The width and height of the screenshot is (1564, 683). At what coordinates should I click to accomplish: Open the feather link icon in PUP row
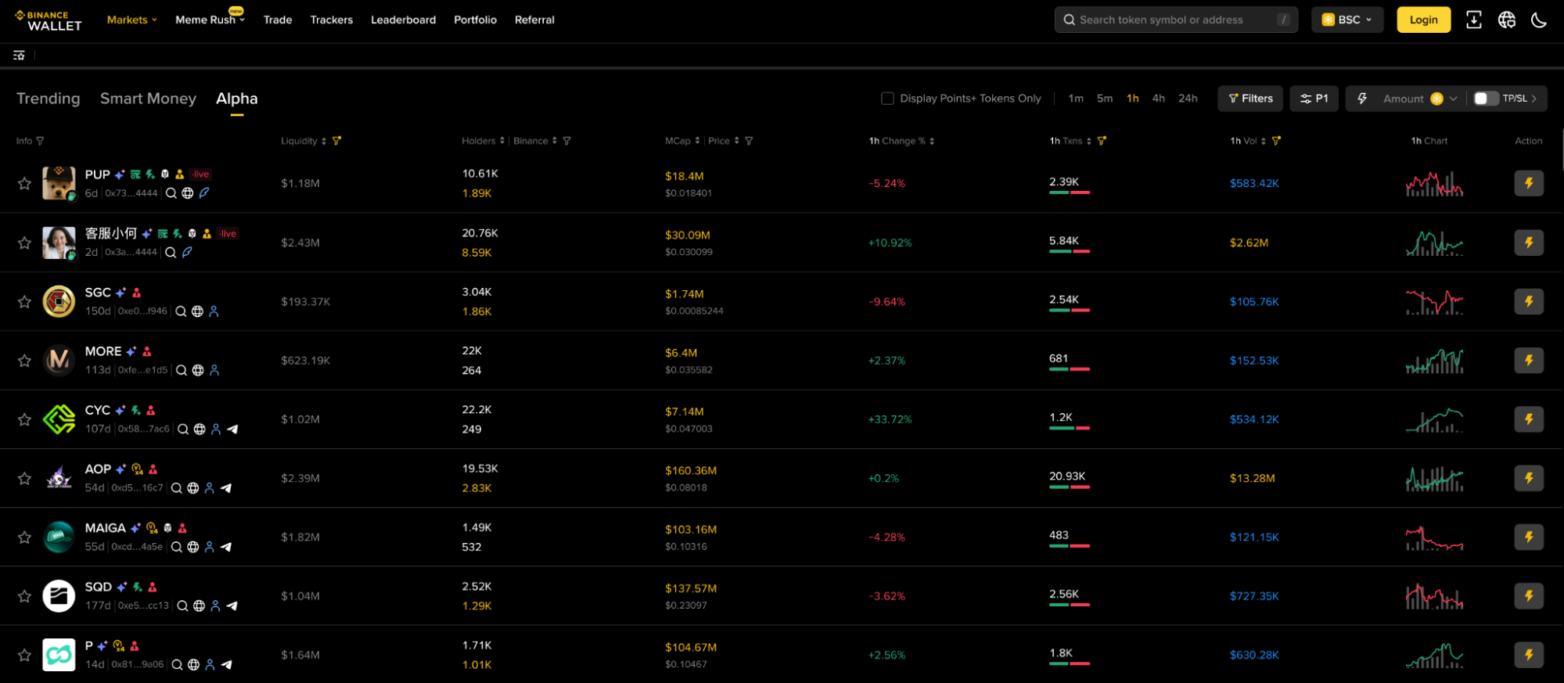point(204,192)
